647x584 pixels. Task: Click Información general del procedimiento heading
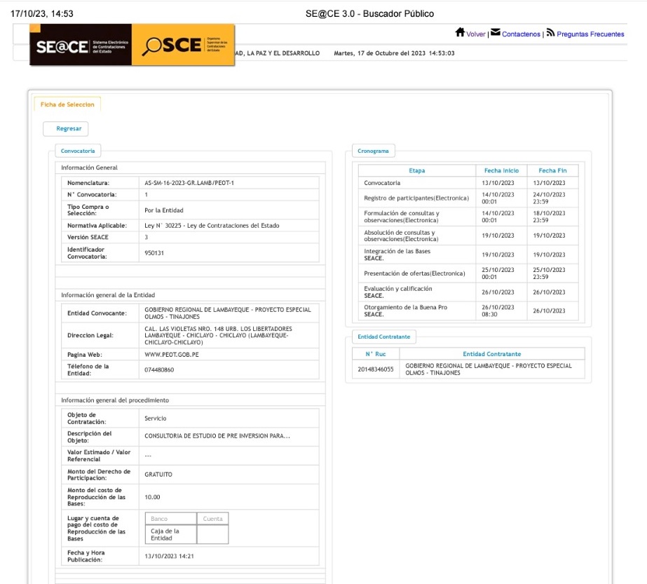click(115, 400)
